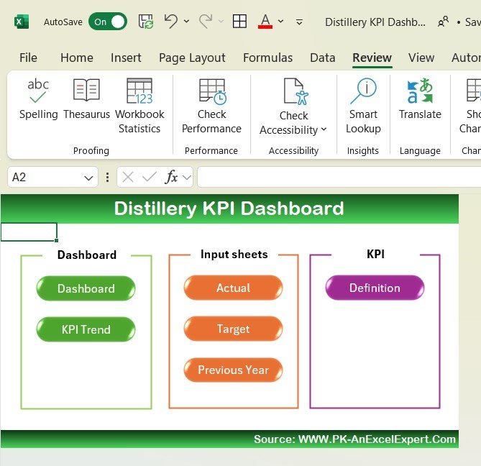Expand the Name Box dropdown arrow
This screenshot has height=466, width=481.
tap(88, 178)
